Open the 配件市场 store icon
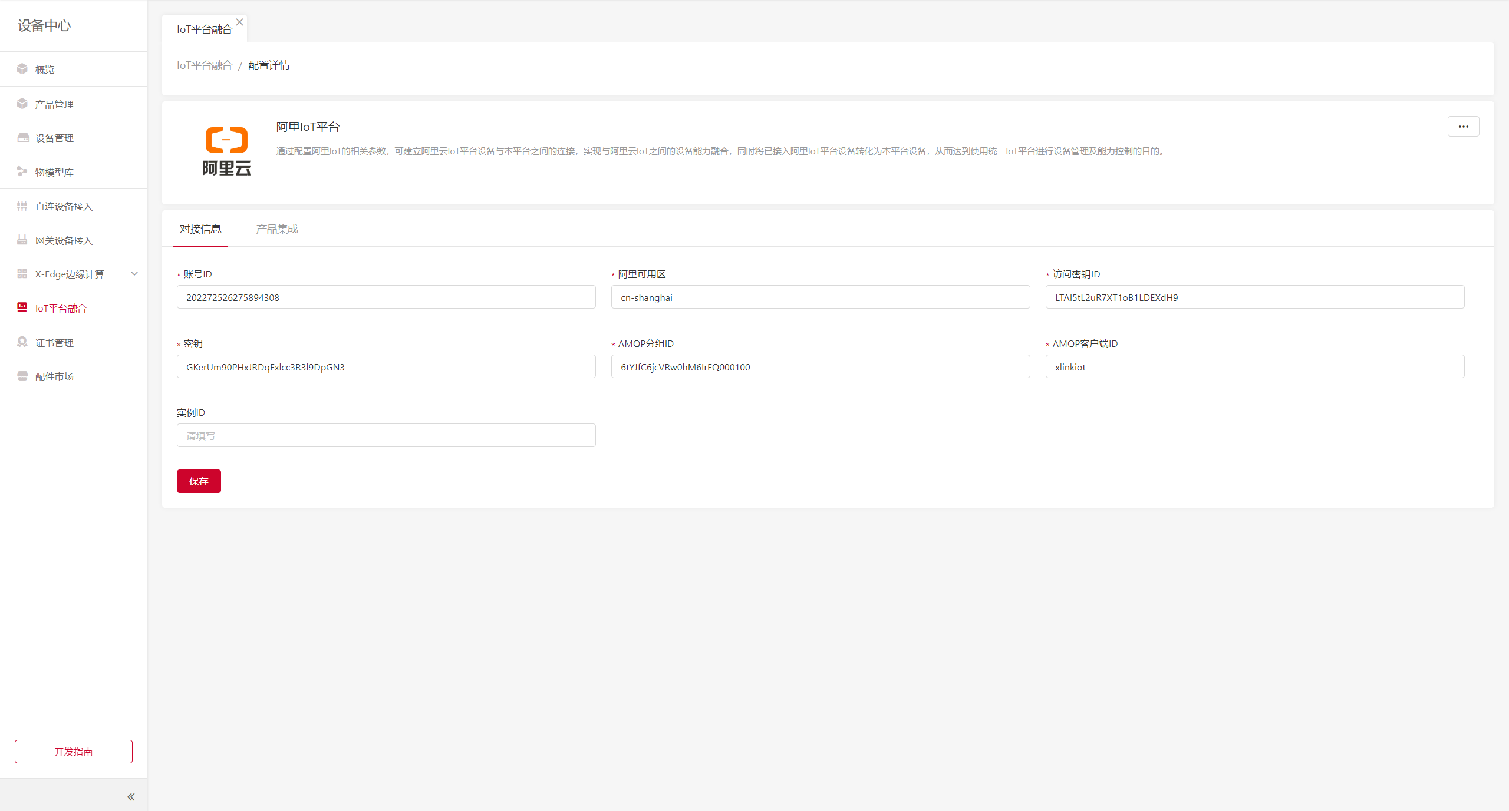 pos(22,376)
